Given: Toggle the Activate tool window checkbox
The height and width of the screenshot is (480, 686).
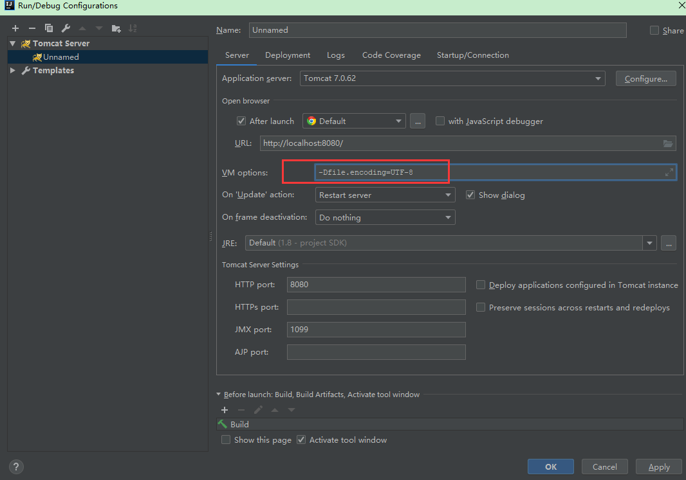Looking at the screenshot, I should point(301,440).
